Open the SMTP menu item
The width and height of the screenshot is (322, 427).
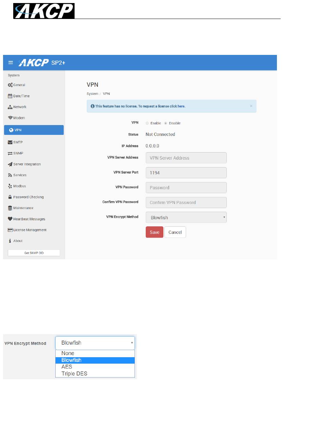click(x=34, y=142)
